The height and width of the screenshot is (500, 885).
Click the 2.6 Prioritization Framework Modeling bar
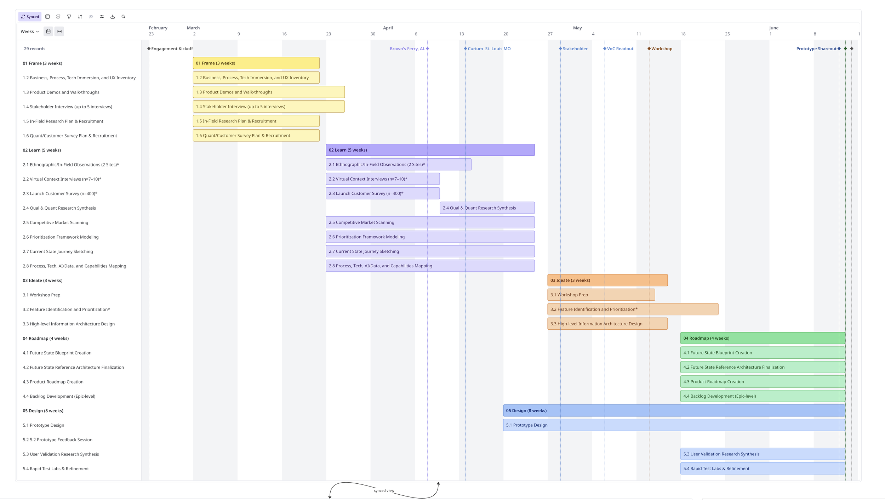pyautogui.click(x=430, y=237)
